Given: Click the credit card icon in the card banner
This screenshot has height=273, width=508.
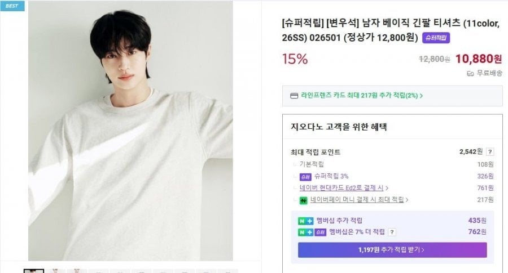Looking at the screenshot, I should 294,96.
